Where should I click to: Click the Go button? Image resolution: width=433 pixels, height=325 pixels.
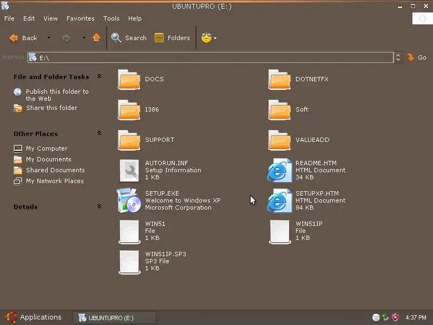[417, 57]
